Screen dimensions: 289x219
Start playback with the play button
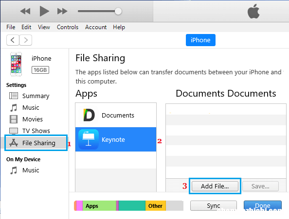coord(44,11)
